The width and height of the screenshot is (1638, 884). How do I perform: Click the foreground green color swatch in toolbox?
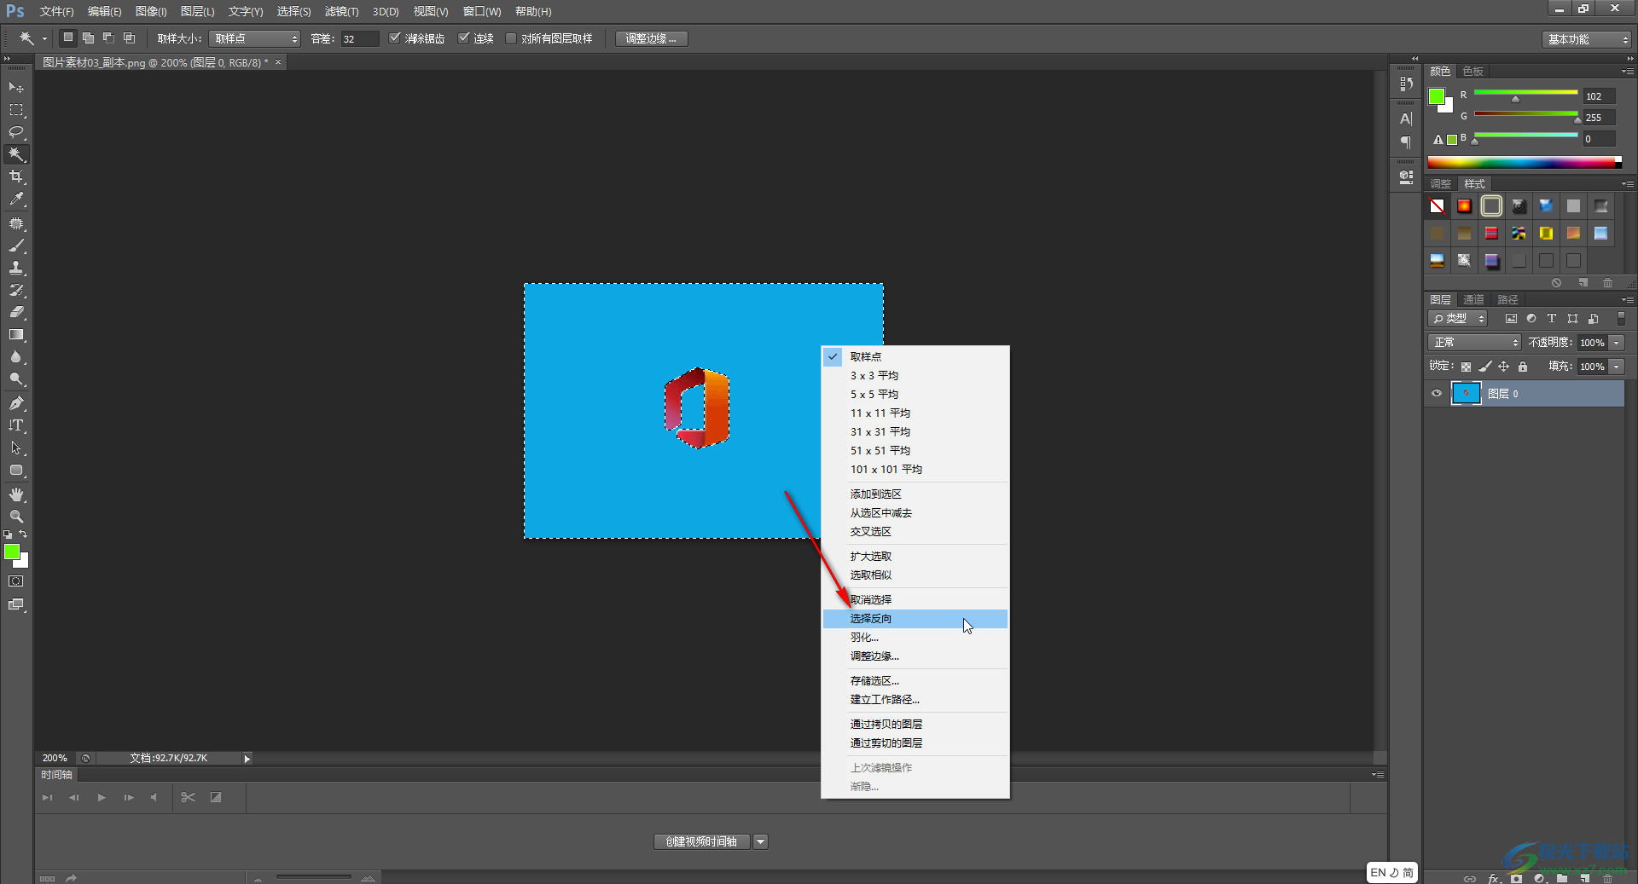(12, 552)
